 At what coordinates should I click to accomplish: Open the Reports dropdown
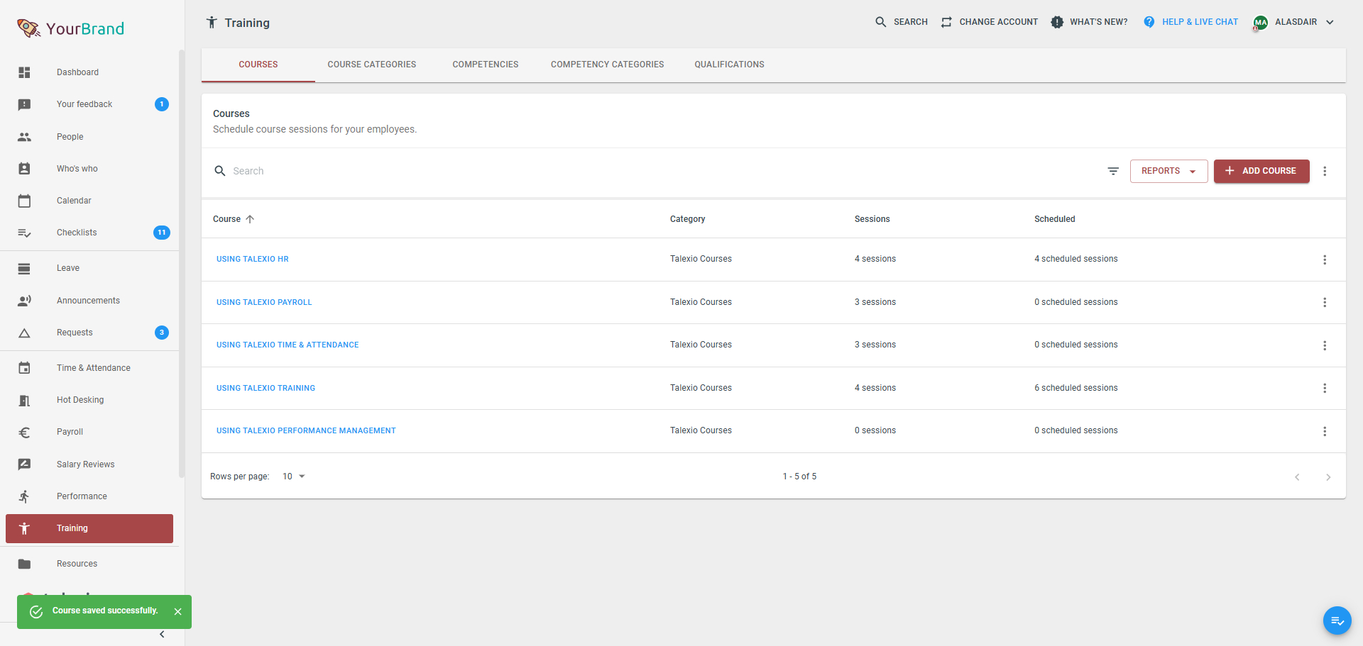1168,171
